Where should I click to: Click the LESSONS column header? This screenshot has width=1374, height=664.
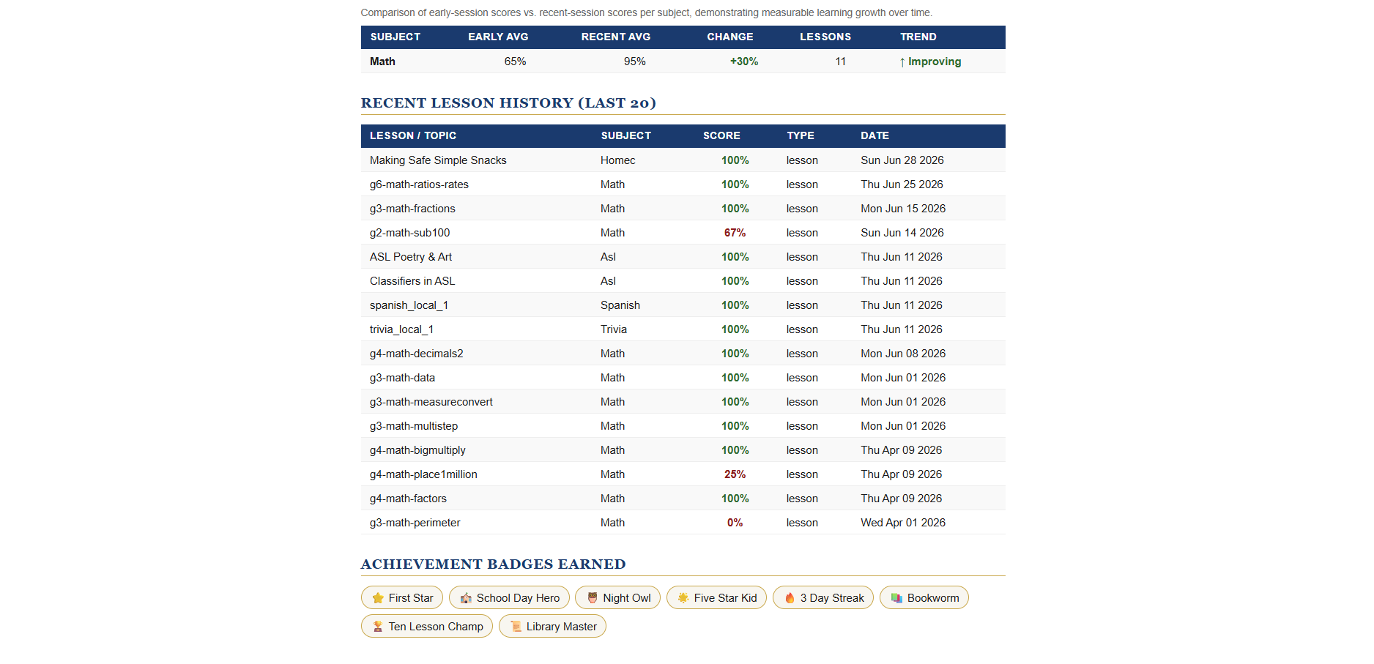click(825, 37)
